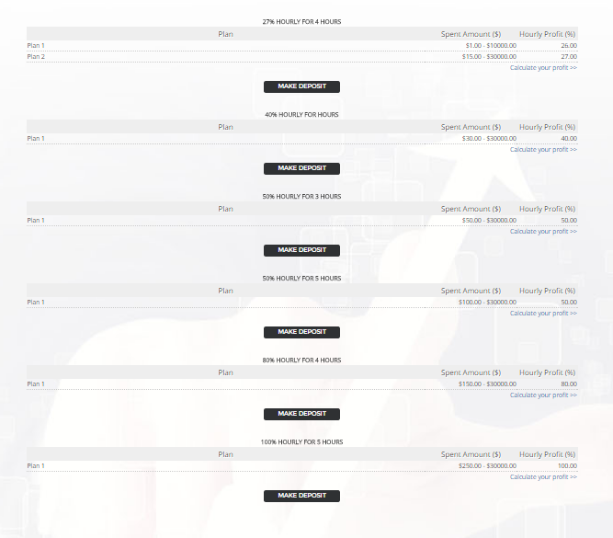This screenshot has width=613, height=538.
Task: Click the '$1.00 - $10000.00' amount cell
Action: coord(491,45)
